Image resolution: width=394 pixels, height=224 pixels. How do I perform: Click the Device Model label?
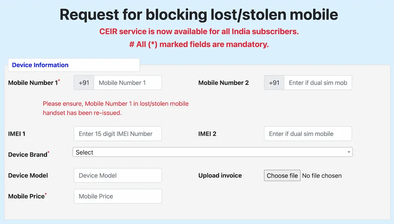point(28,175)
